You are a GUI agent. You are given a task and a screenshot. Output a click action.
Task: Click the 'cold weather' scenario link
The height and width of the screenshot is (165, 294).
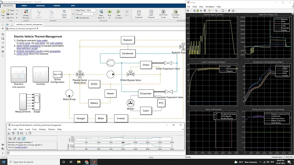(x=56, y=43)
